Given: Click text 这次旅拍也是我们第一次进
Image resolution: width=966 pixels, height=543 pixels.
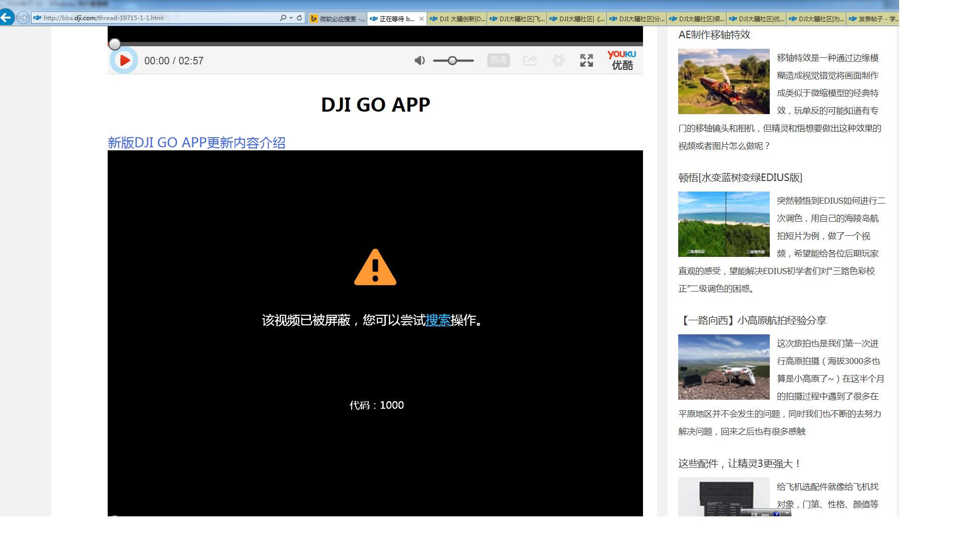Looking at the screenshot, I should click(x=828, y=343).
